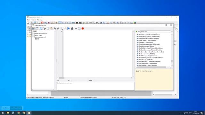Click the Cut scissors icon in script editor
The width and height of the screenshot is (205, 115).
click(x=45, y=28)
